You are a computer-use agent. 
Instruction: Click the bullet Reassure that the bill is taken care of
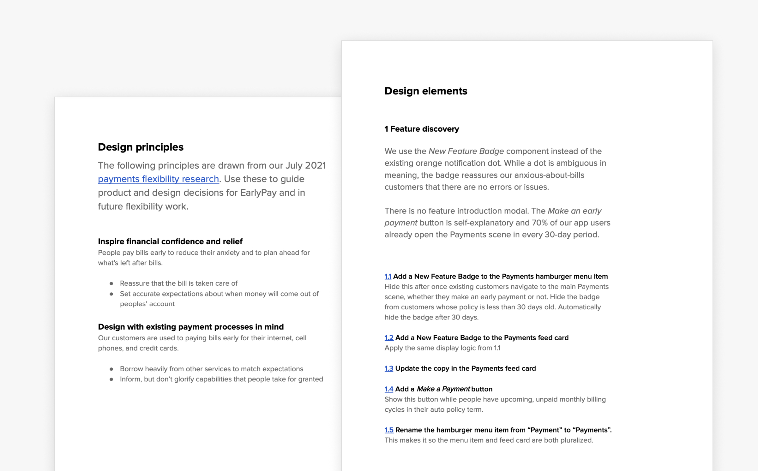coord(178,283)
